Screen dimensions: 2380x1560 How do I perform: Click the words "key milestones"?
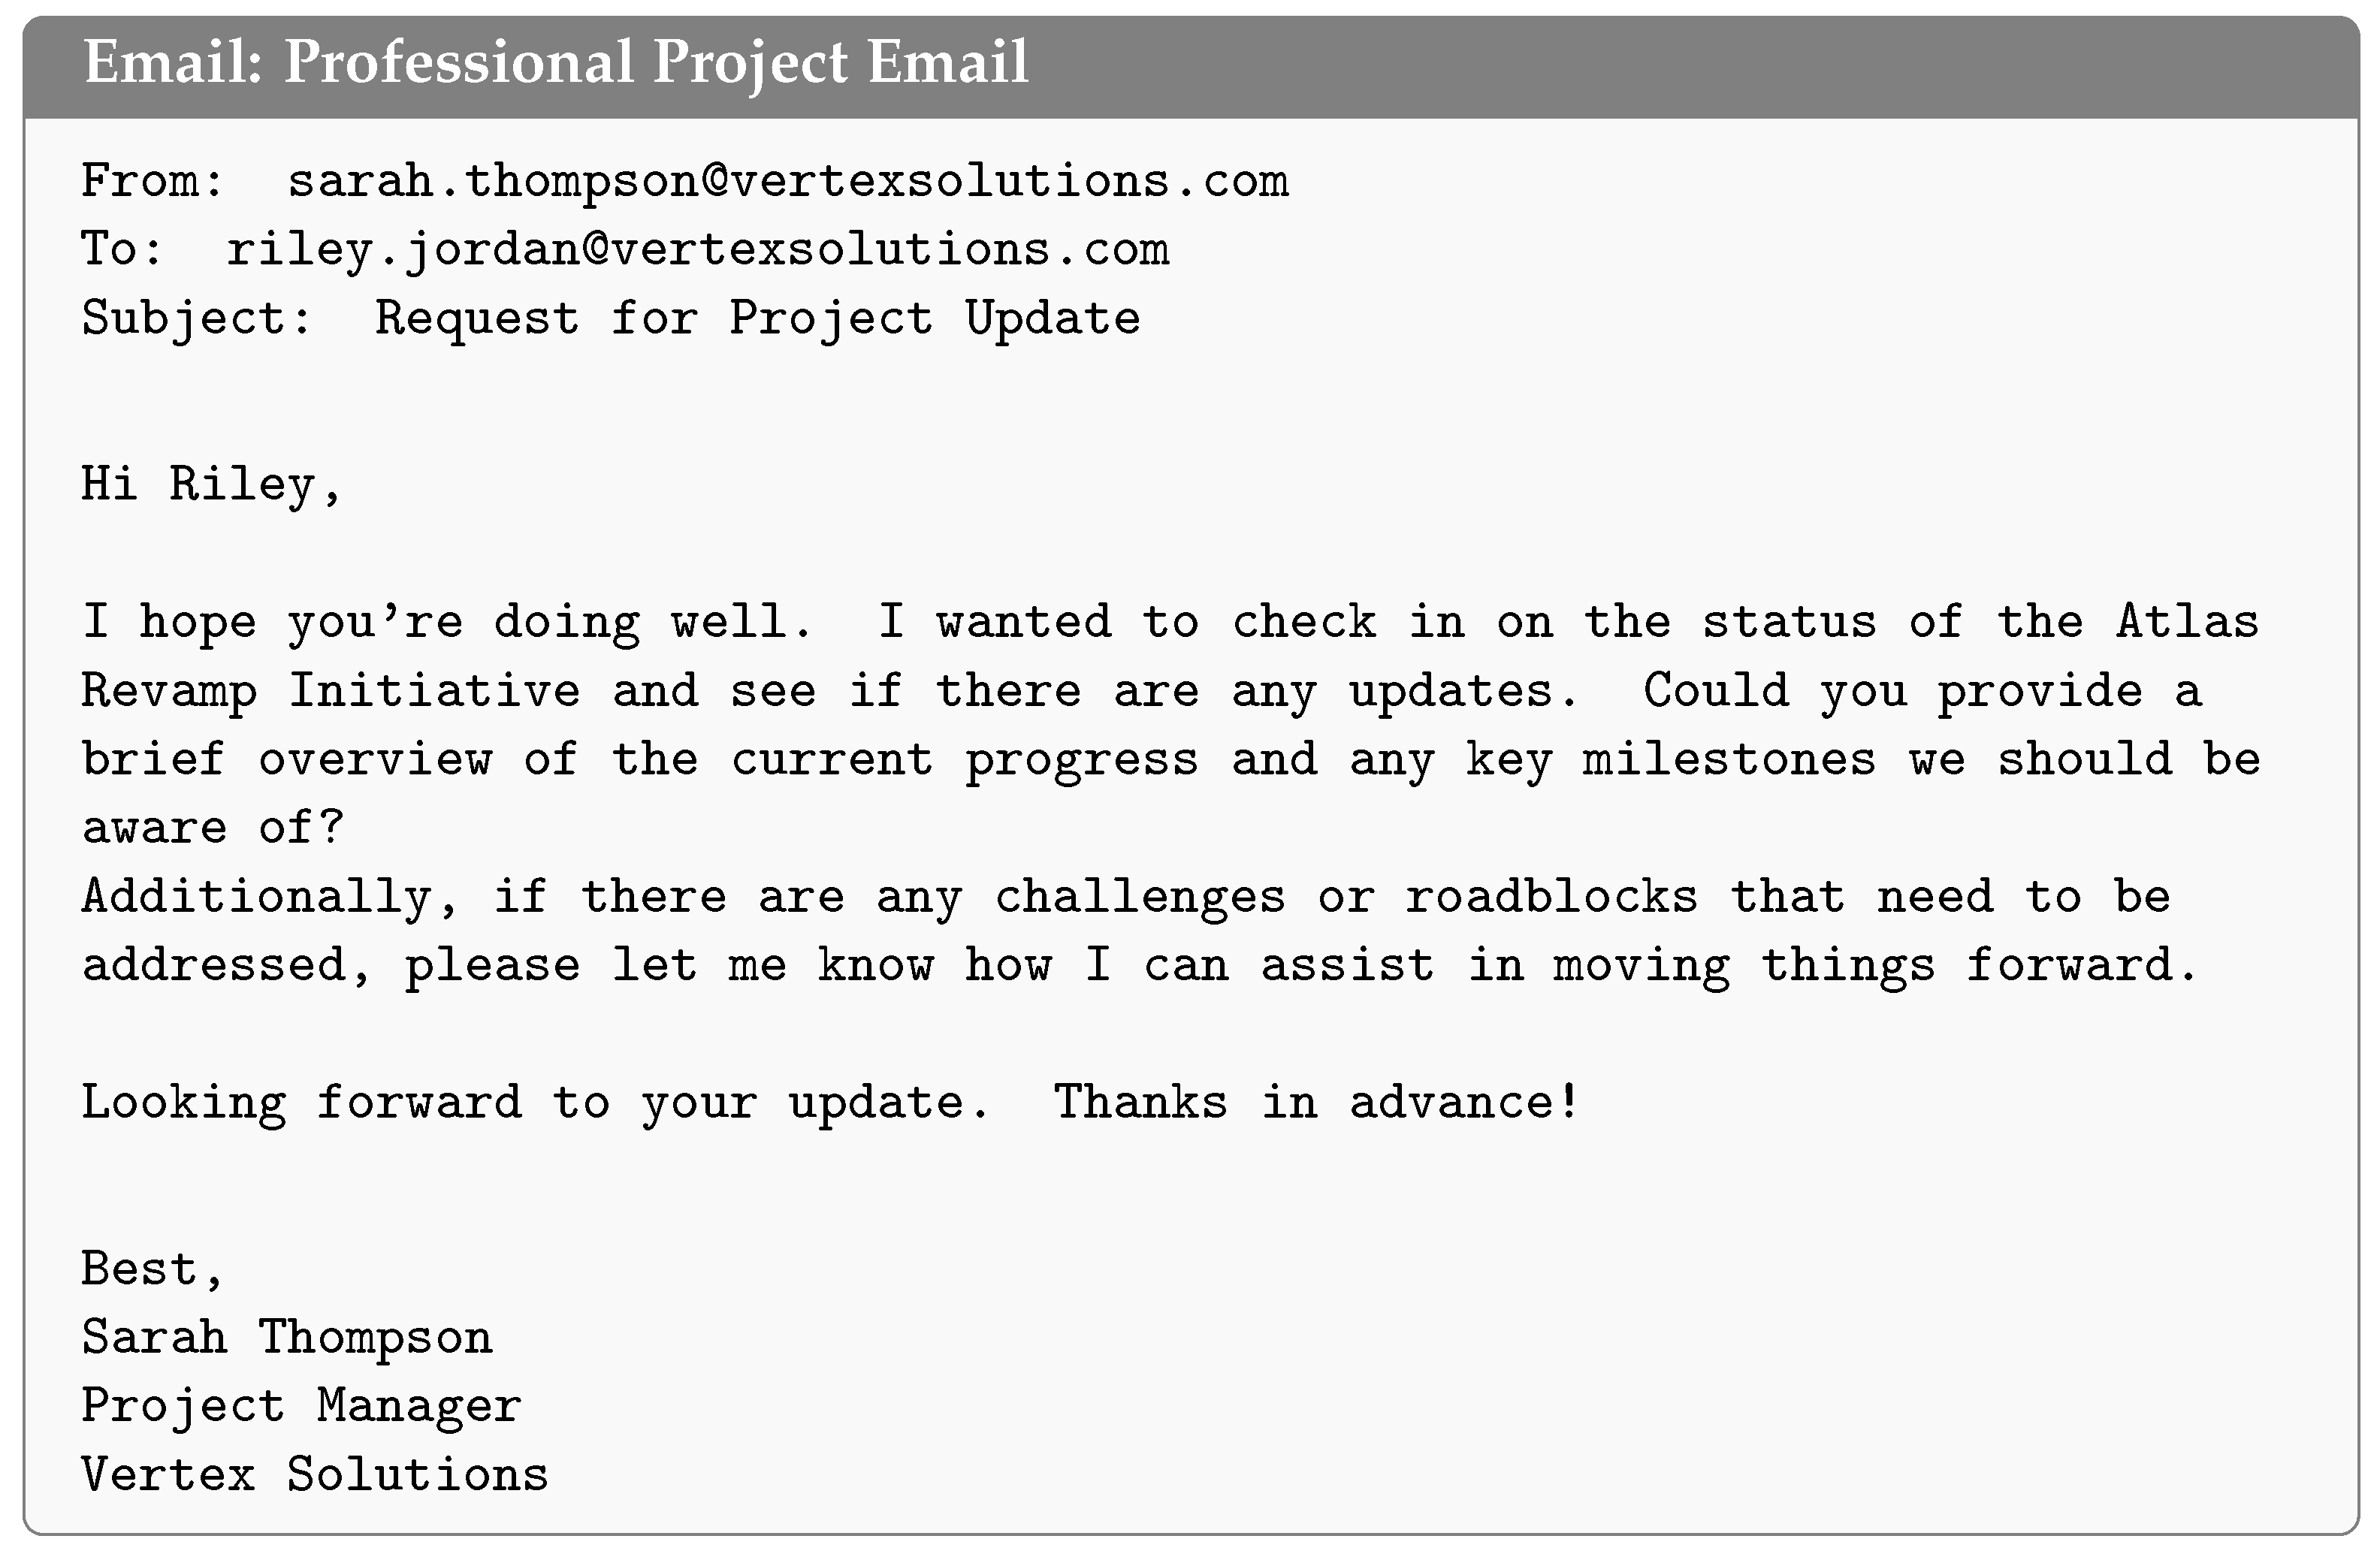1670,760
